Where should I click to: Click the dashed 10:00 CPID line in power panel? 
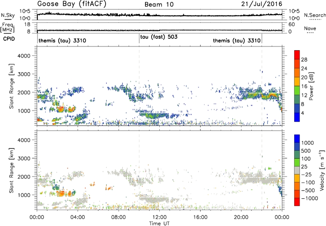(x=139, y=86)
